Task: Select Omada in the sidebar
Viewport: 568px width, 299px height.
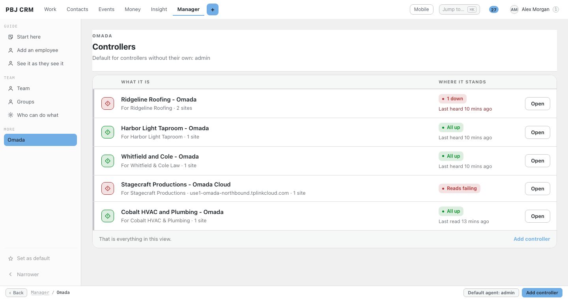Action: point(40,140)
